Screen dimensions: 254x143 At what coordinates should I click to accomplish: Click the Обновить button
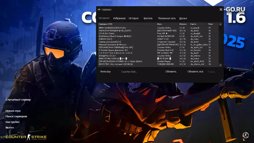click(171, 71)
